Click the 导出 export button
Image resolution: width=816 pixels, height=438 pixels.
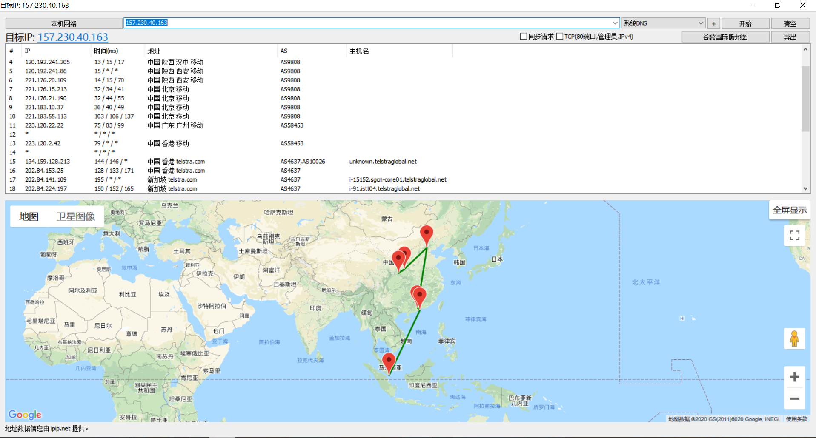pos(790,37)
